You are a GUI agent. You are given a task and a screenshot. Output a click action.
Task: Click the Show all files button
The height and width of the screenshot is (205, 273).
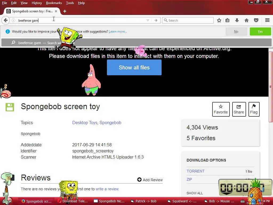click(134, 68)
